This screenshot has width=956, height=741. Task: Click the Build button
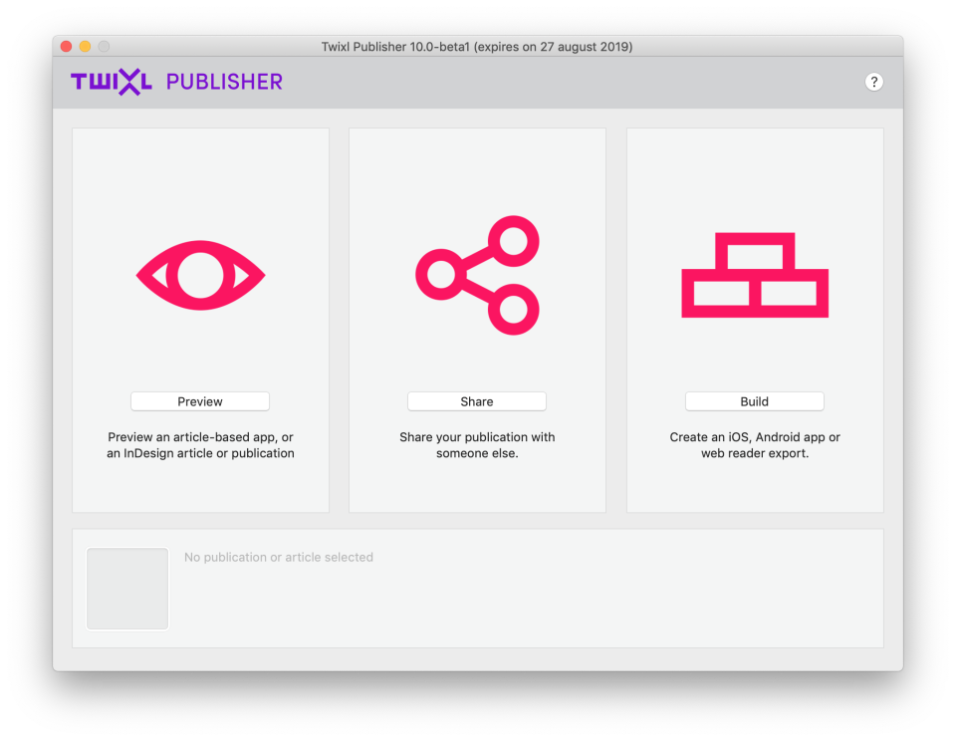(754, 401)
